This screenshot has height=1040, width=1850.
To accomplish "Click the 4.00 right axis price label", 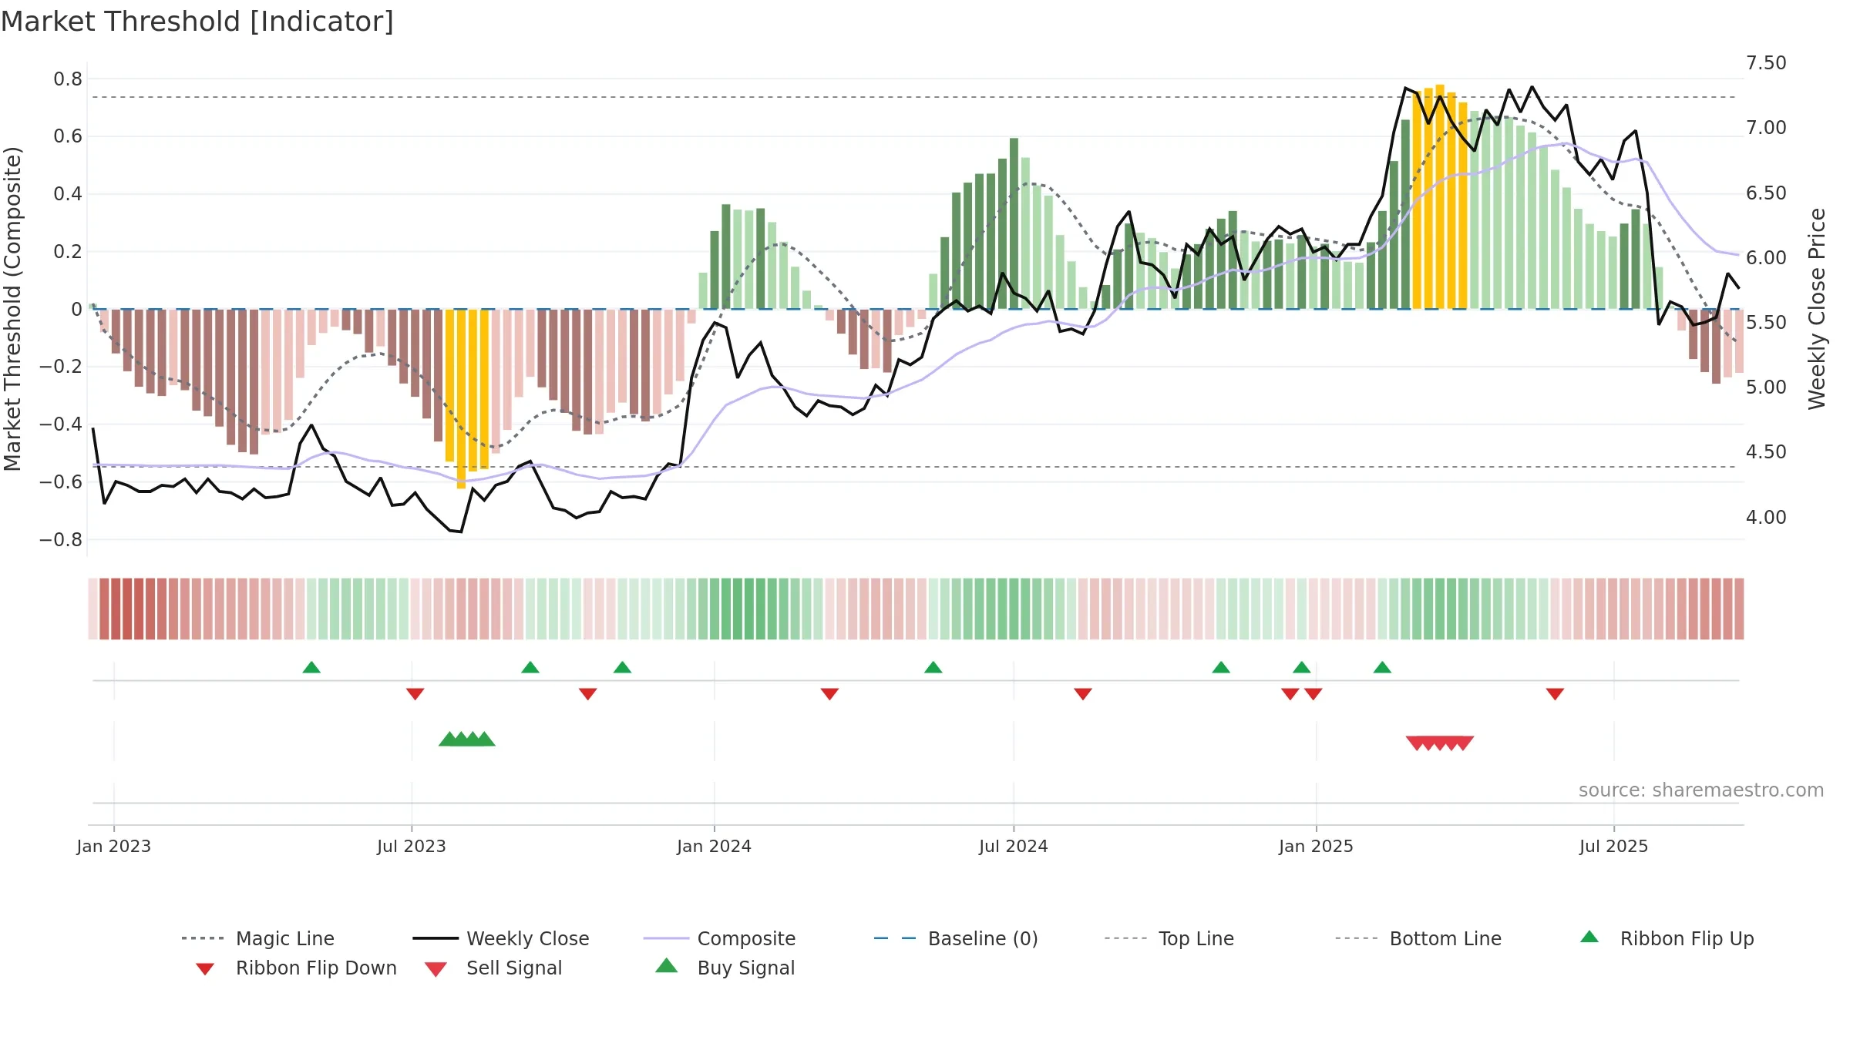I will (x=1766, y=517).
